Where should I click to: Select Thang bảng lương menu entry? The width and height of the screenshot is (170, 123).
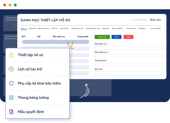[38, 97]
